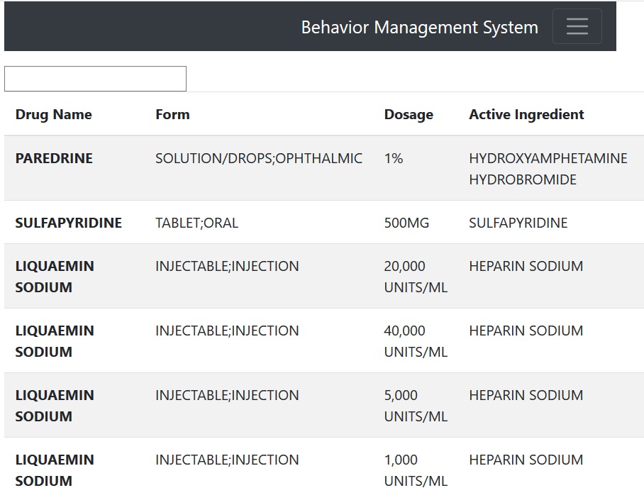This screenshot has height=488, width=644.
Task: Select the Drug Name column header
Action: [54, 114]
